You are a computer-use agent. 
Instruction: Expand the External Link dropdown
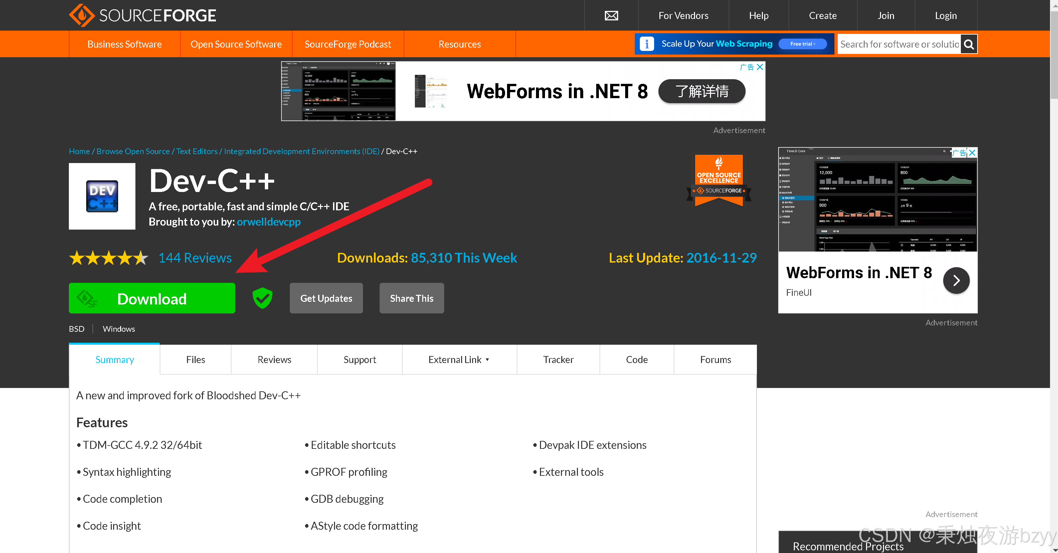click(459, 359)
